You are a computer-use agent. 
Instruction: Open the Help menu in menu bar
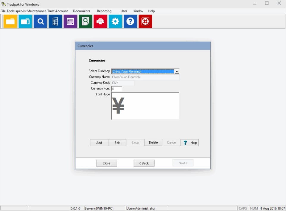(x=151, y=11)
